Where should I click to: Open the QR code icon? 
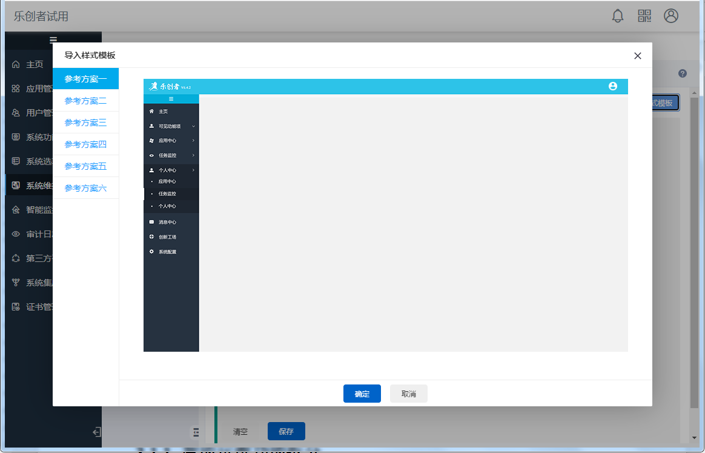[x=644, y=16]
